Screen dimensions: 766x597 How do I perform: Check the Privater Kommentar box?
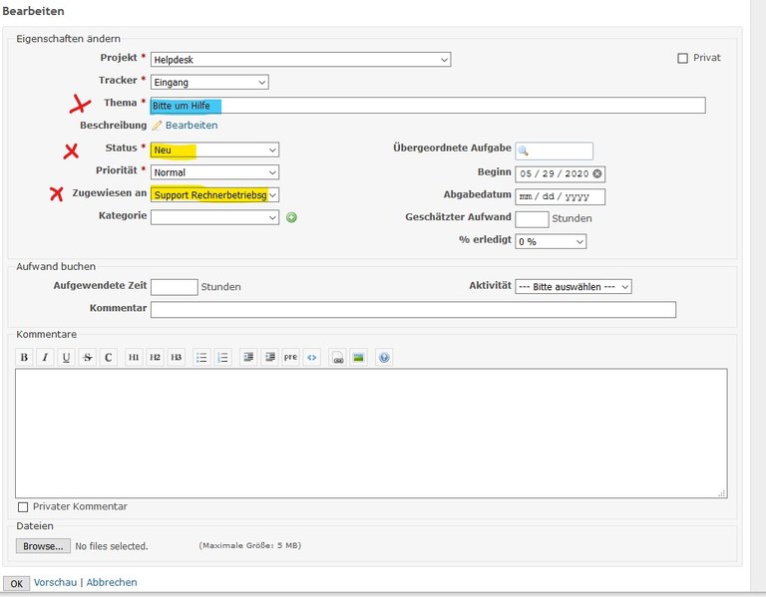(x=23, y=507)
